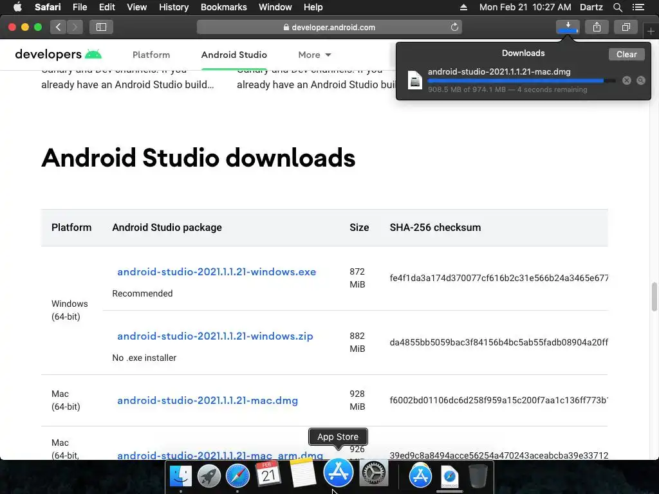The height and width of the screenshot is (494, 659).
Task: Download android-studio-2021.1.1.21-windows.zip
Action: pos(215,336)
